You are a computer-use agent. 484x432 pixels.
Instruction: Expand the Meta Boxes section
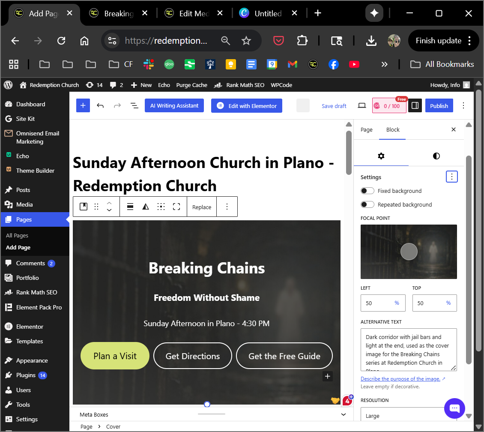click(343, 414)
